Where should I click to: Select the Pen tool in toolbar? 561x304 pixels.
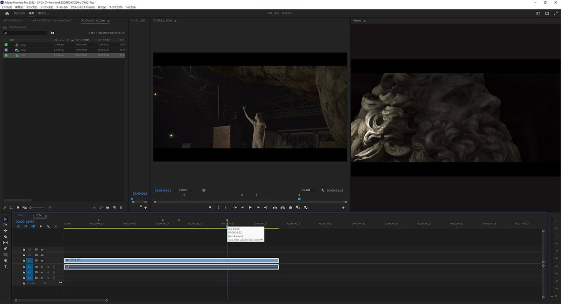[x=6, y=248]
